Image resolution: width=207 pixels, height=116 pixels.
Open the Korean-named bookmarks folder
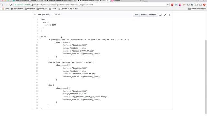pos(42,9)
